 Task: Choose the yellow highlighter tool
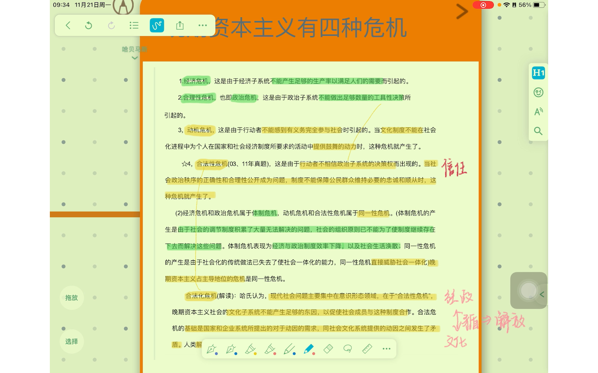click(x=251, y=349)
